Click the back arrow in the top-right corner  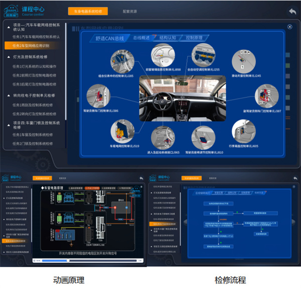(292, 11)
